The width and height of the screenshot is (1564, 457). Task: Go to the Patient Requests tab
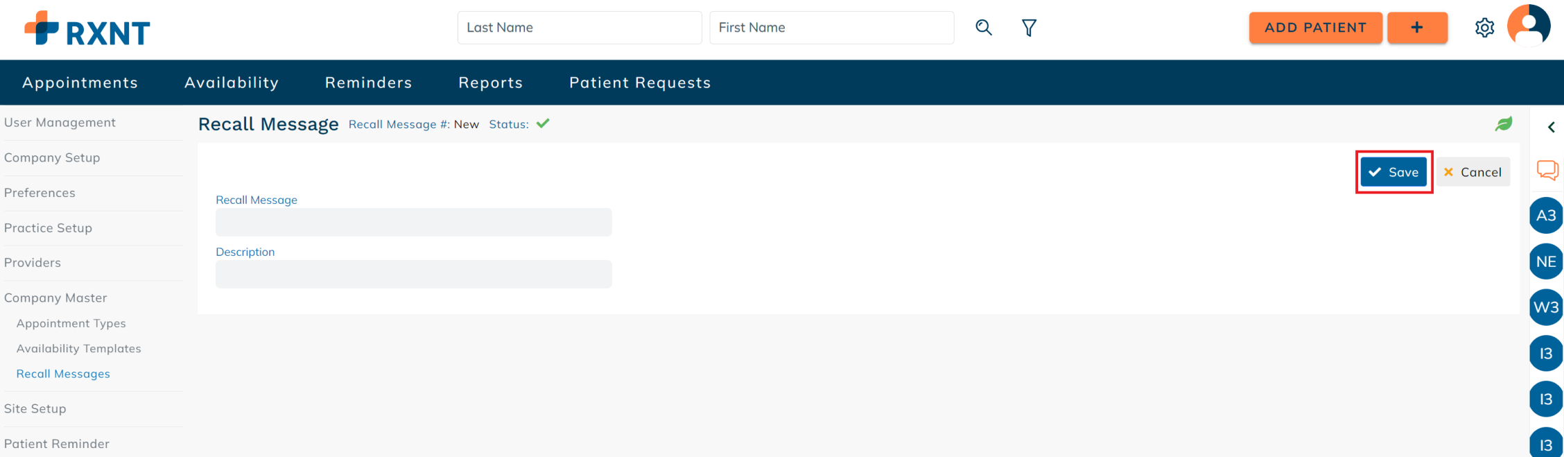pos(640,83)
